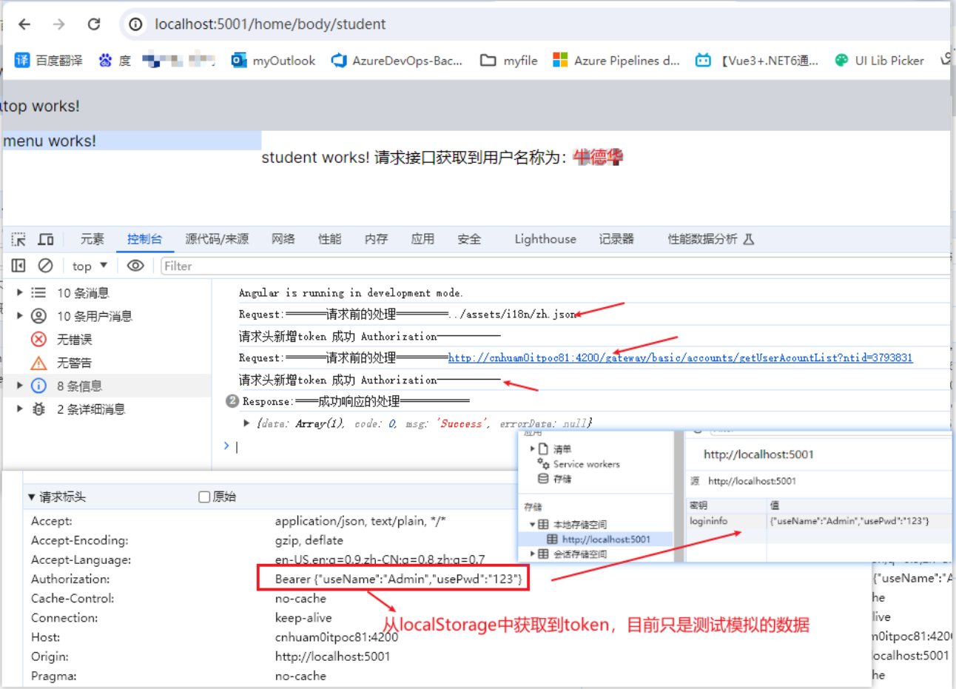Viewport: 956px width, 689px height.
Task: Open the top context dropdown
Action: pos(90,266)
